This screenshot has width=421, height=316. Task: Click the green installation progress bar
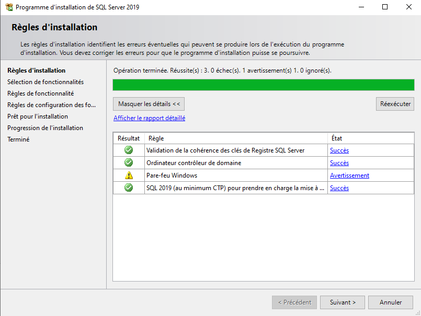[x=263, y=85]
